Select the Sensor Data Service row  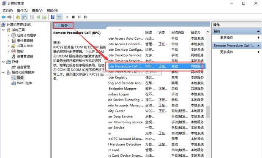click(157, 117)
